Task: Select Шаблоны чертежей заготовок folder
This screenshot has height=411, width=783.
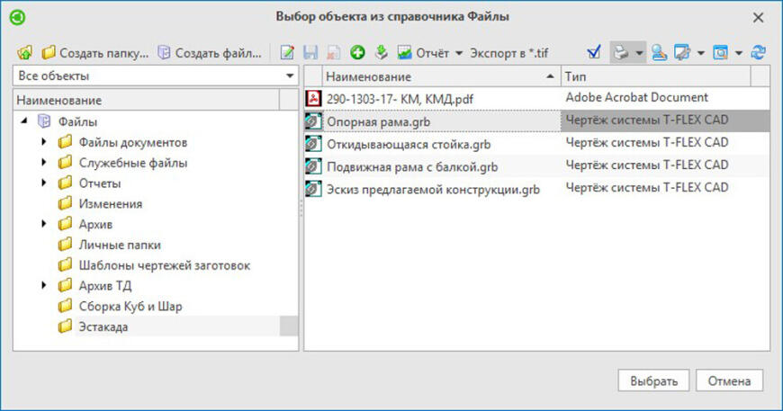Action: [165, 264]
